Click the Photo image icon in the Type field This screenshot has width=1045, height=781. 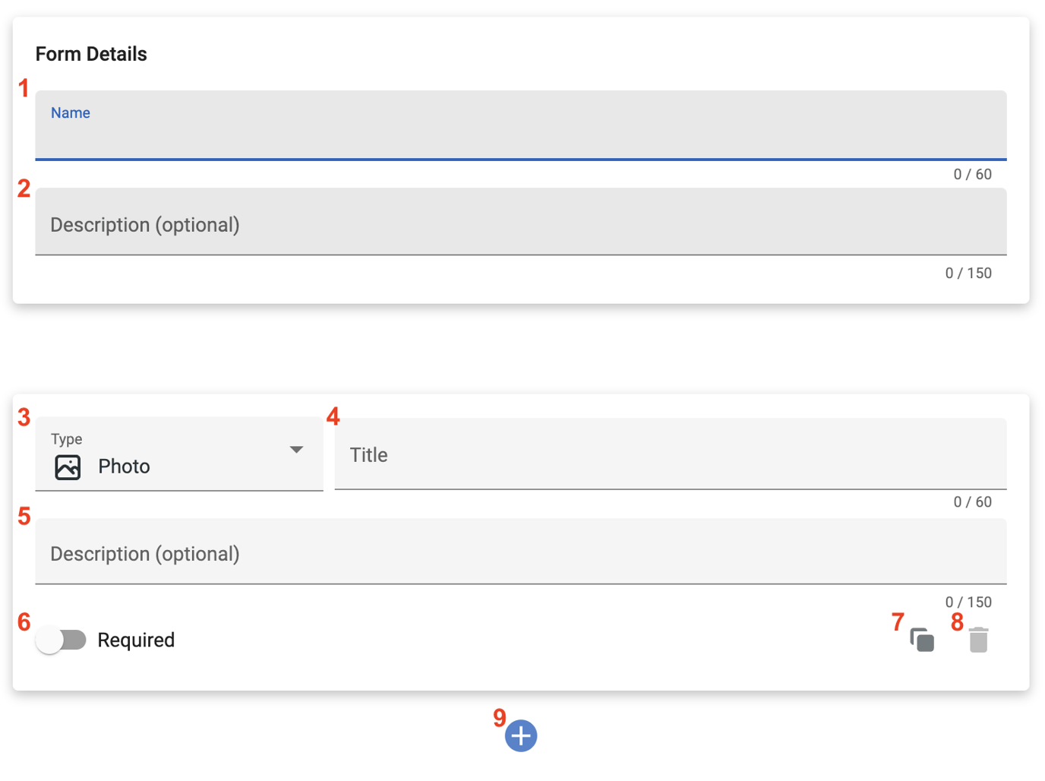tap(67, 466)
